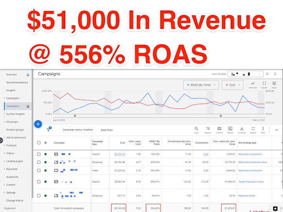Click the blue plus new campaign button
Screen dimensions: 283x212
click(x=38, y=124)
